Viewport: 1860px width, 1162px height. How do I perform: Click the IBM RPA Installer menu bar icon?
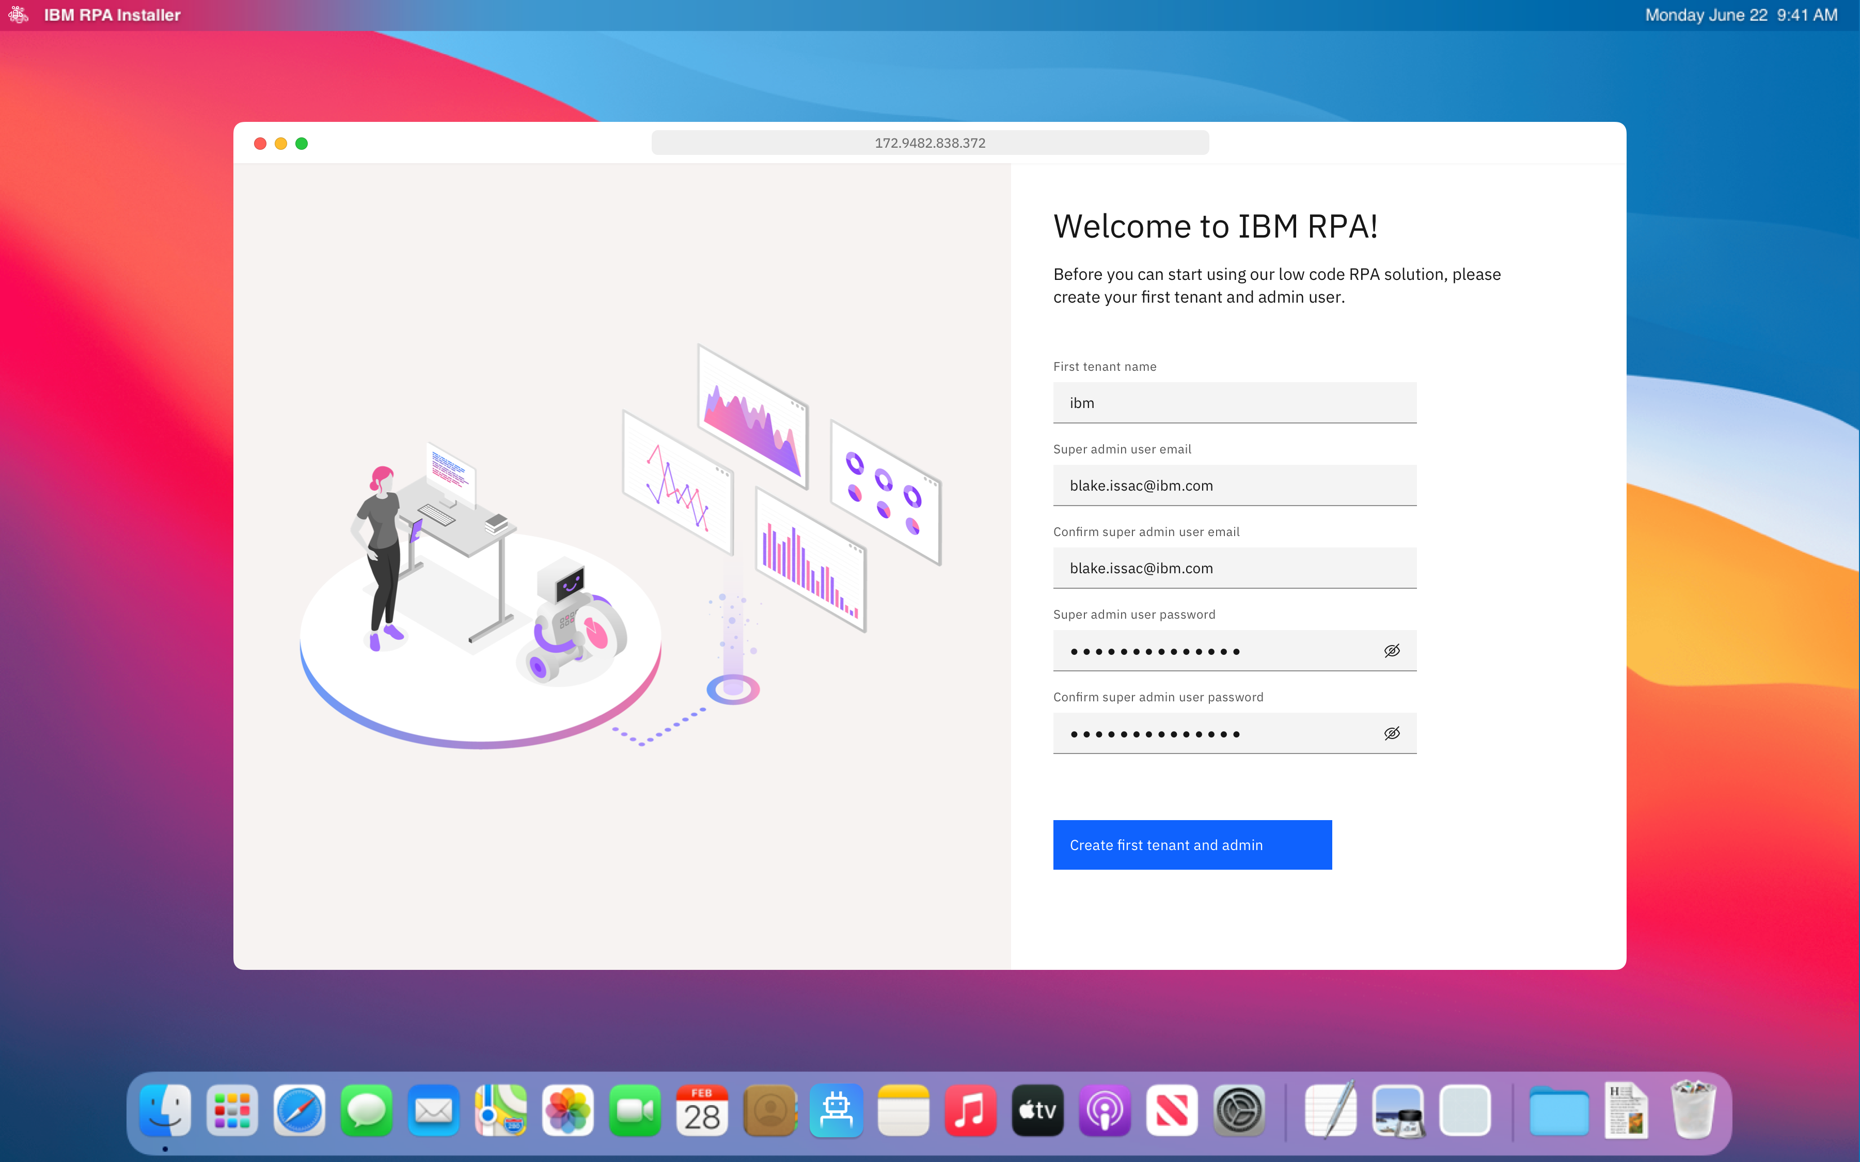pyautogui.click(x=19, y=14)
